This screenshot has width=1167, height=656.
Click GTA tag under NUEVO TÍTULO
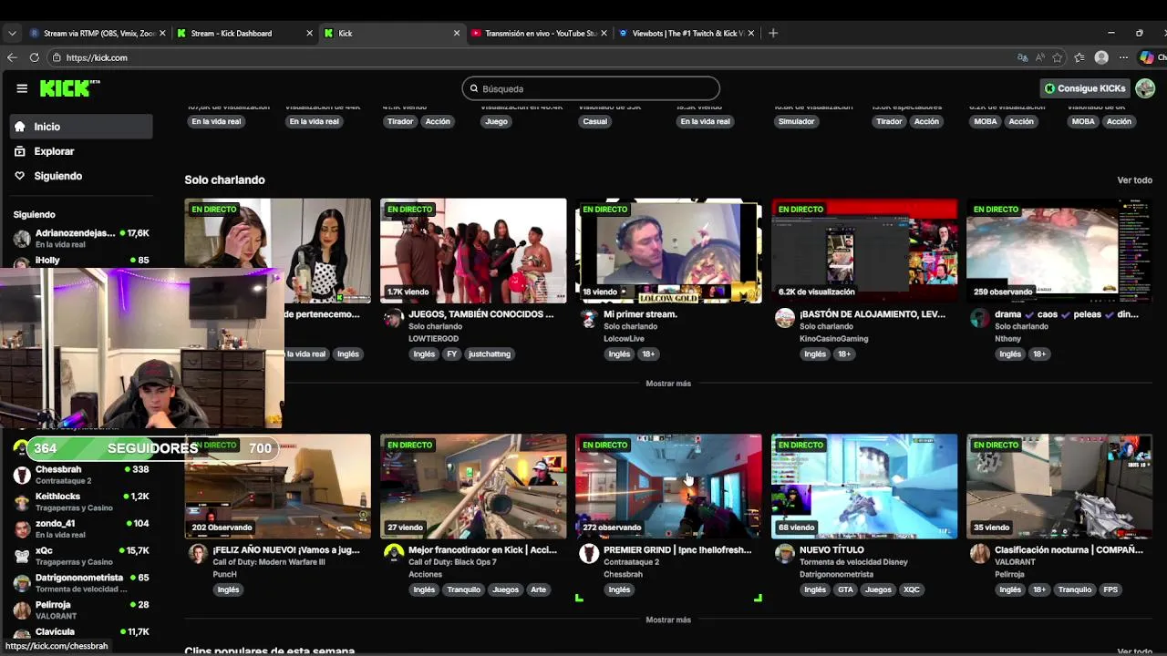click(x=845, y=589)
